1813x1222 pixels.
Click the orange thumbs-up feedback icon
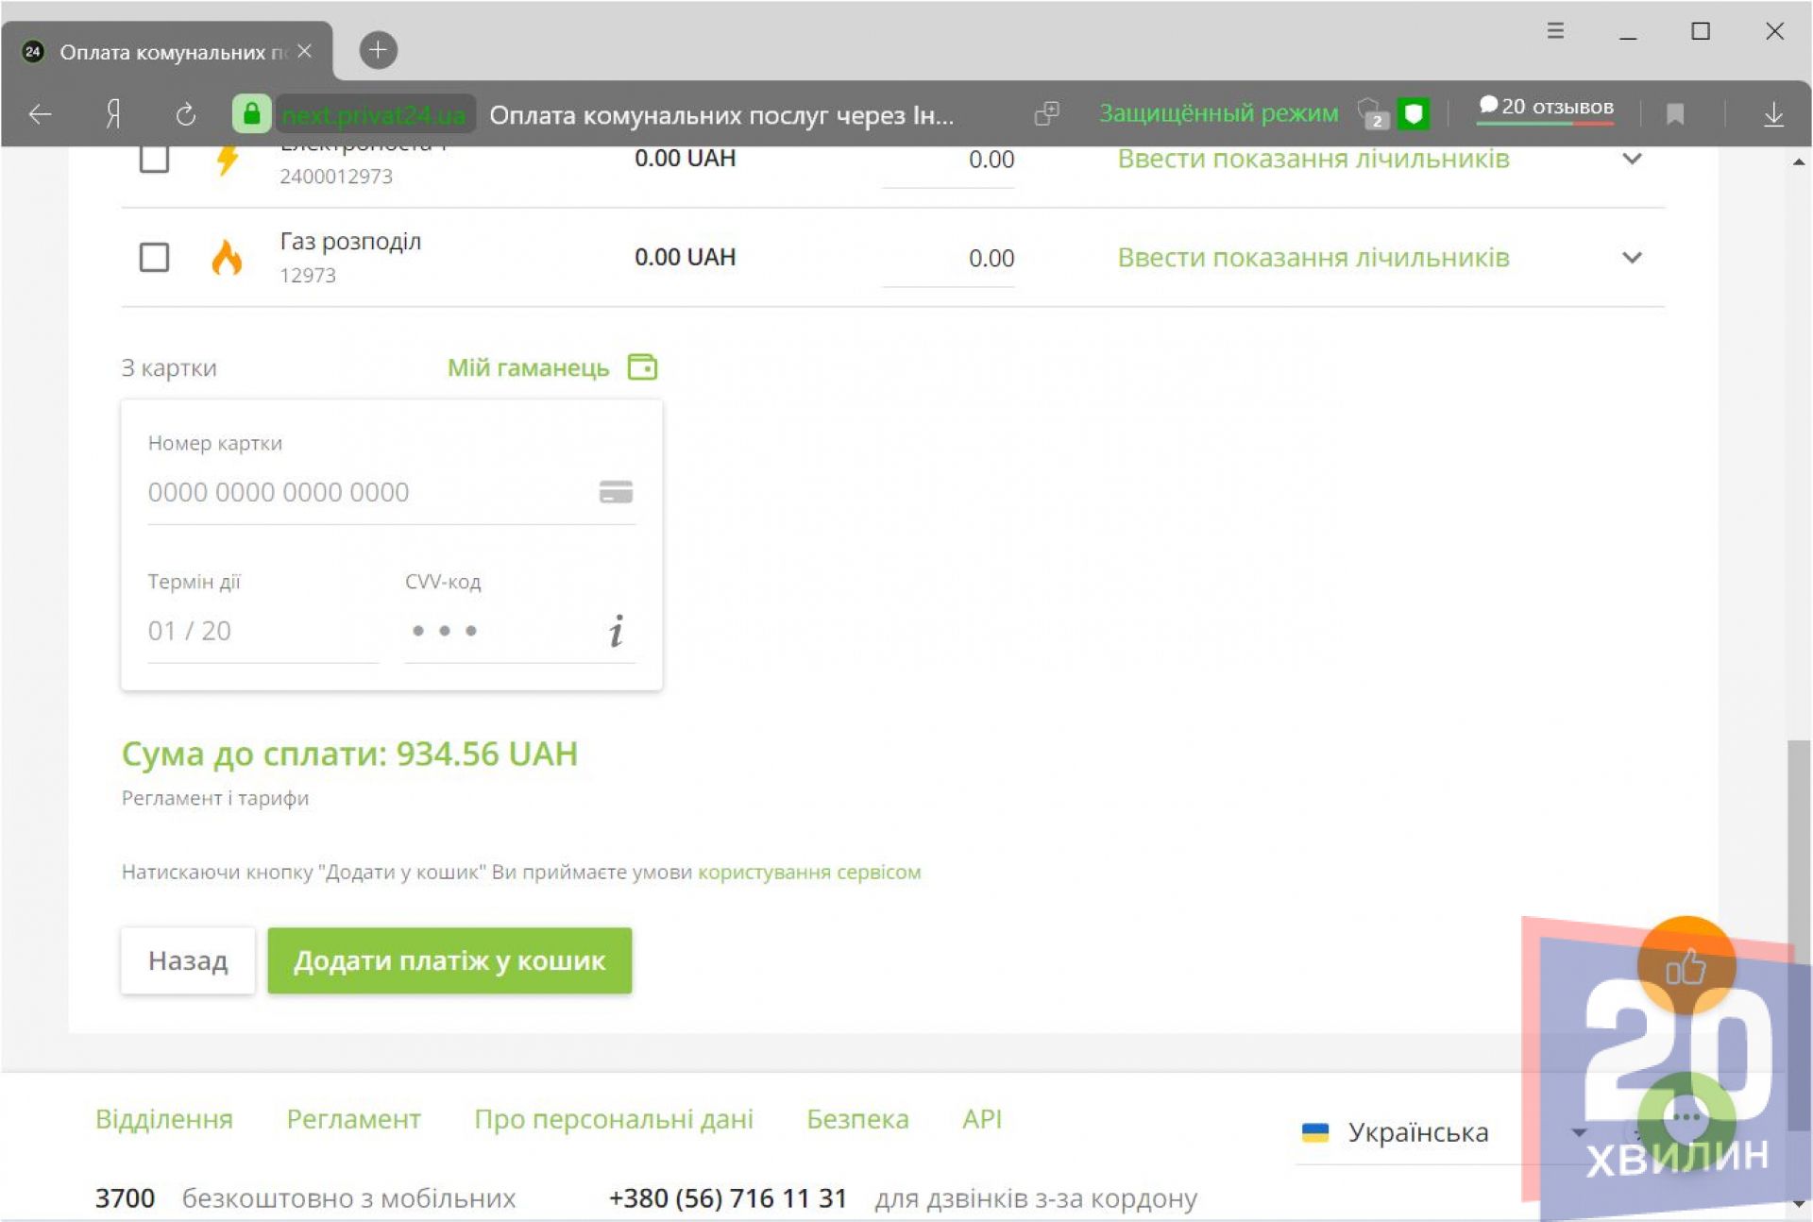tap(1686, 966)
